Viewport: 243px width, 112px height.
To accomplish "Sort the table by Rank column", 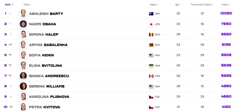I will [x=9, y=5].
